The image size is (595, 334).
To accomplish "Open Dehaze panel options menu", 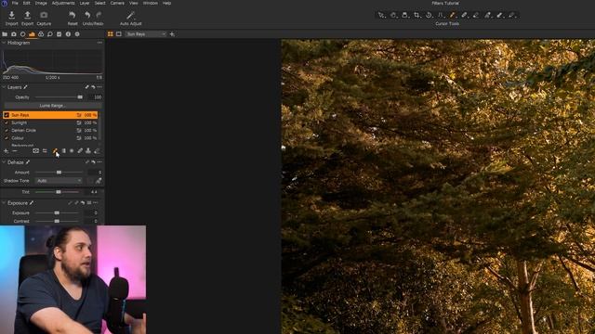I will tap(99, 162).
